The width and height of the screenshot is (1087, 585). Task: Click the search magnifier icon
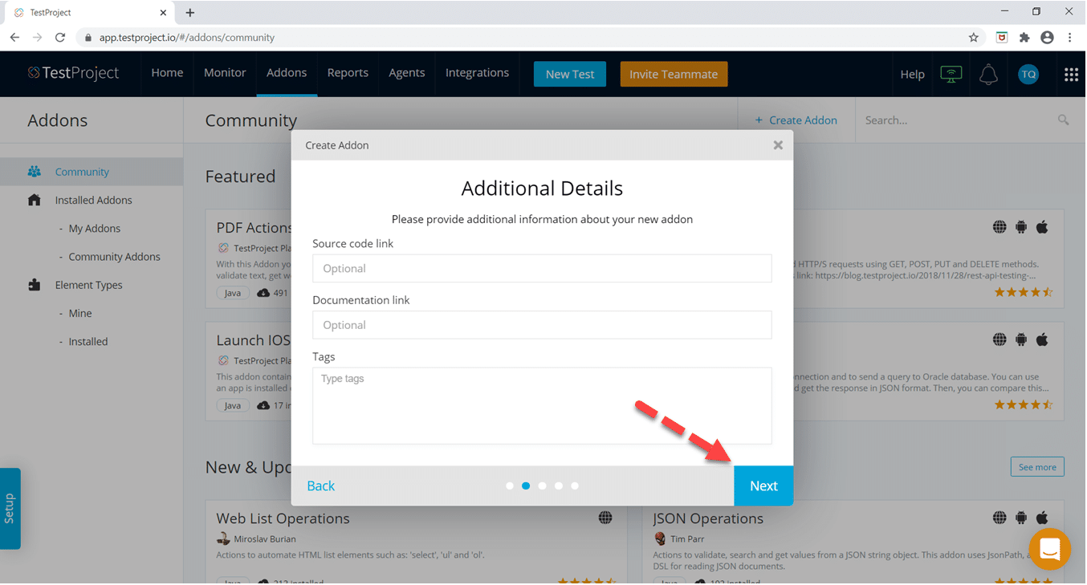click(x=1064, y=120)
